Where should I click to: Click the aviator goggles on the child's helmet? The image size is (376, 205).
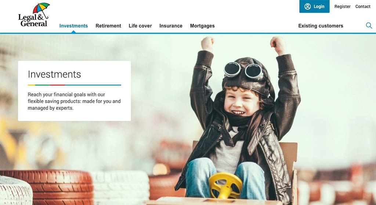click(243, 71)
